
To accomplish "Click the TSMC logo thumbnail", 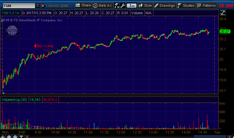I will pyautogui.click(x=11, y=31).
